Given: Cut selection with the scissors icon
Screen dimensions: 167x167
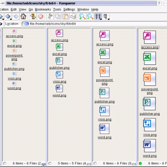Looking at the screenshot, I should (x=50, y=16).
